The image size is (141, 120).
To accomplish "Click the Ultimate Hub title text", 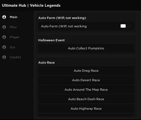I will pyautogui.click(x=31, y=5).
